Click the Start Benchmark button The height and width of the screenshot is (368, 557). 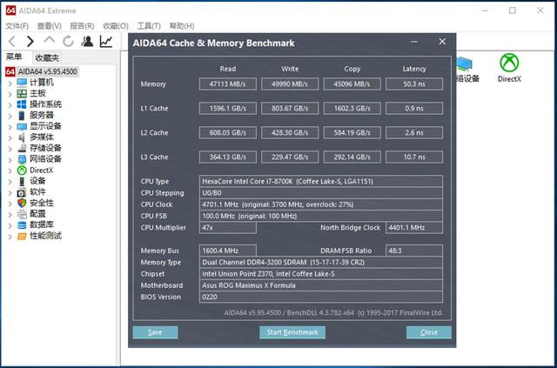pos(292,332)
